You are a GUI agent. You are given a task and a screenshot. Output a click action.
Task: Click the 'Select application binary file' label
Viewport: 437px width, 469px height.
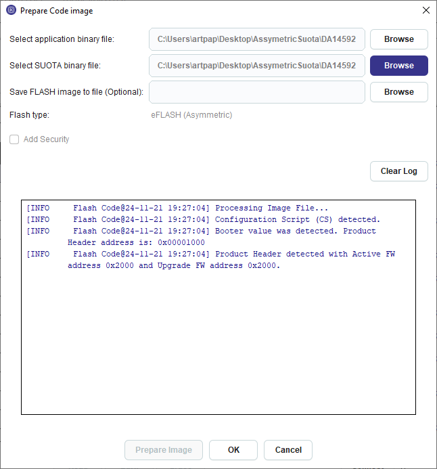point(62,39)
